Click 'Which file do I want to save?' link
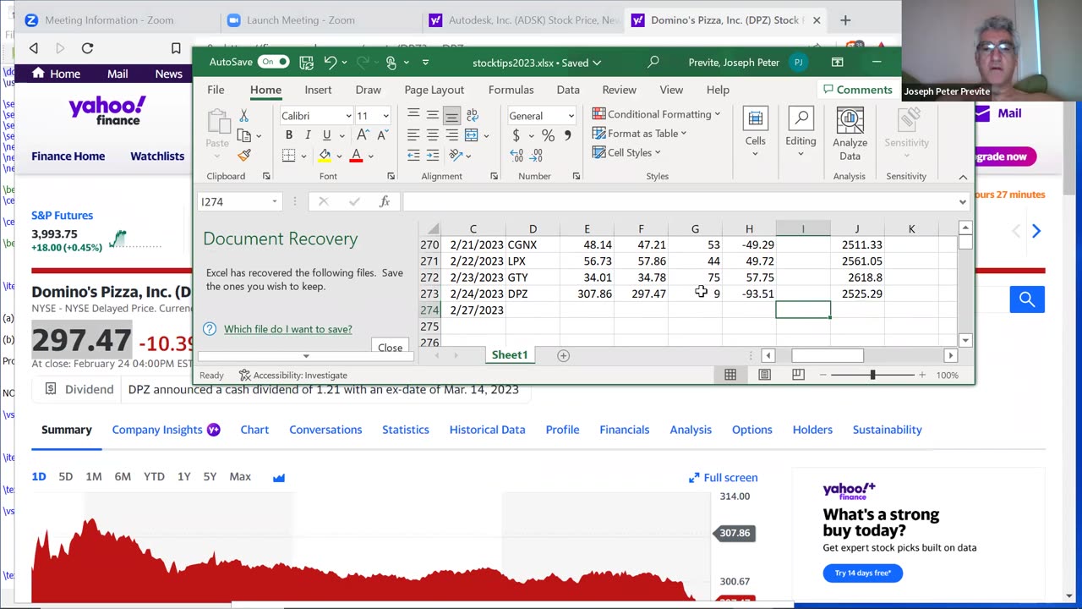Image resolution: width=1082 pixels, height=609 pixels. pos(288,329)
